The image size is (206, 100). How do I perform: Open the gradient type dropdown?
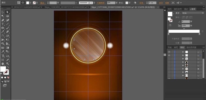[x=193, y=13]
